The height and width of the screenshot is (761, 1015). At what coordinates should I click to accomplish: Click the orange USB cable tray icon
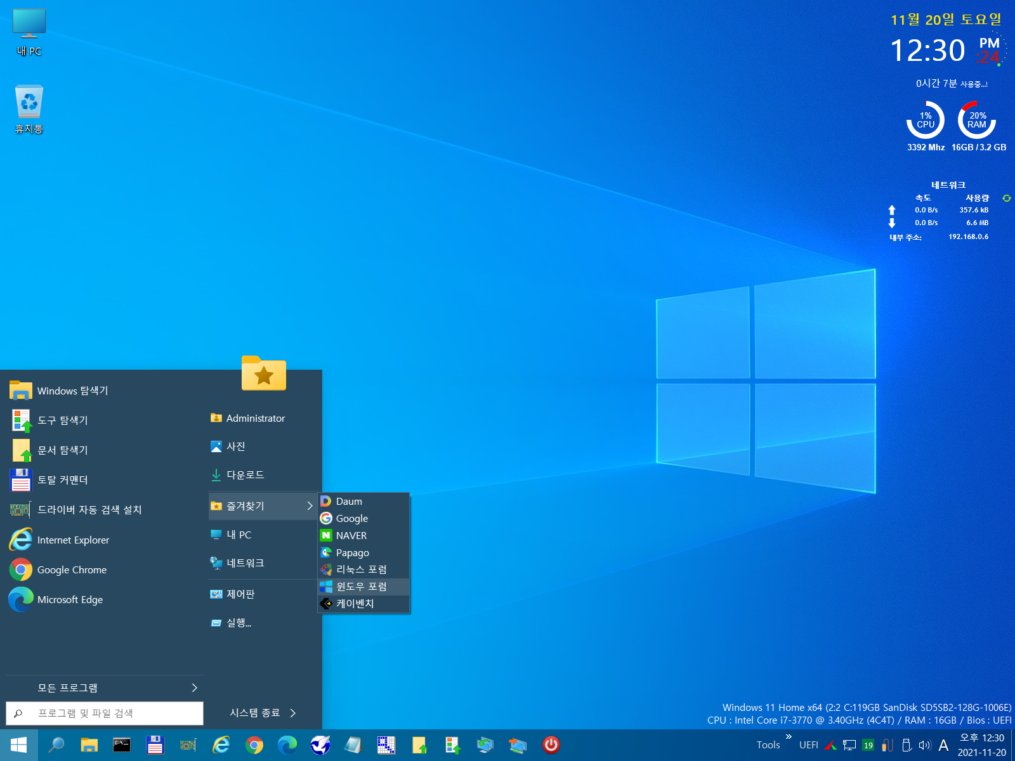click(x=887, y=746)
